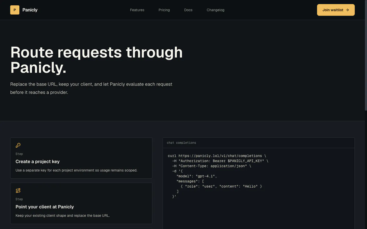Click the Replace the base URL subtitle paragraph

click(x=91, y=88)
